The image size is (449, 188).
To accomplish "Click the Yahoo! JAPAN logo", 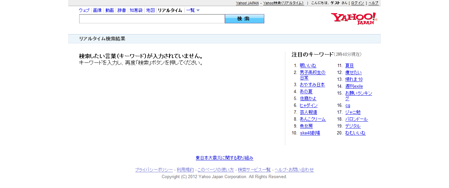I will click(354, 19).
